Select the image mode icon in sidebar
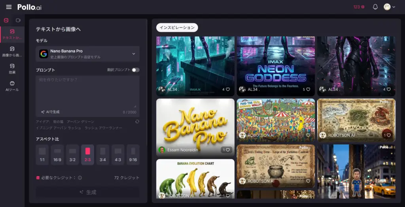Screen dimensions: 405x207 click(6, 20)
